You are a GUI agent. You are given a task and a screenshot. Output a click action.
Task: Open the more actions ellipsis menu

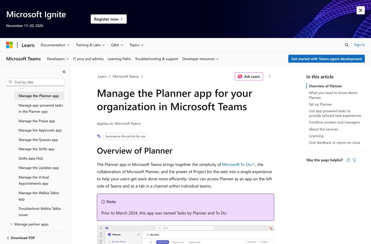(x=270, y=76)
